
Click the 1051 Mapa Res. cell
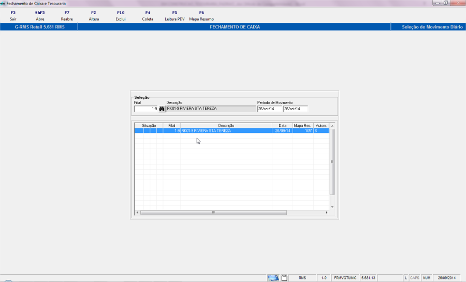click(x=303, y=130)
